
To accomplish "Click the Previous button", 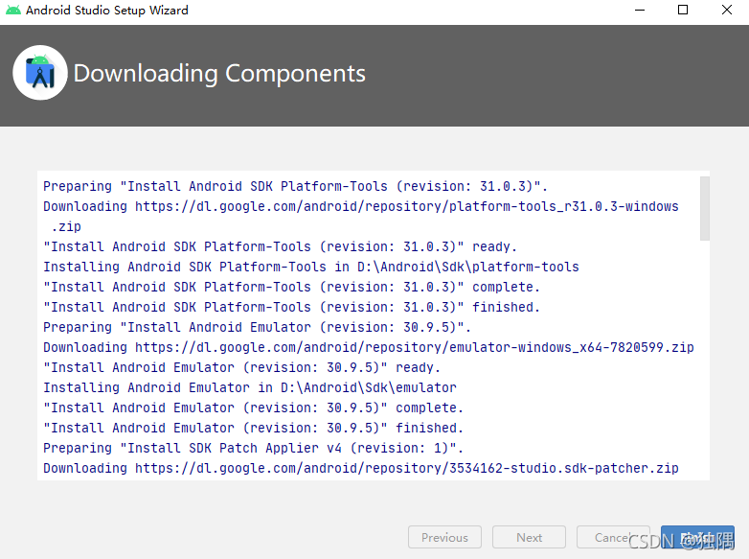I will [444, 538].
